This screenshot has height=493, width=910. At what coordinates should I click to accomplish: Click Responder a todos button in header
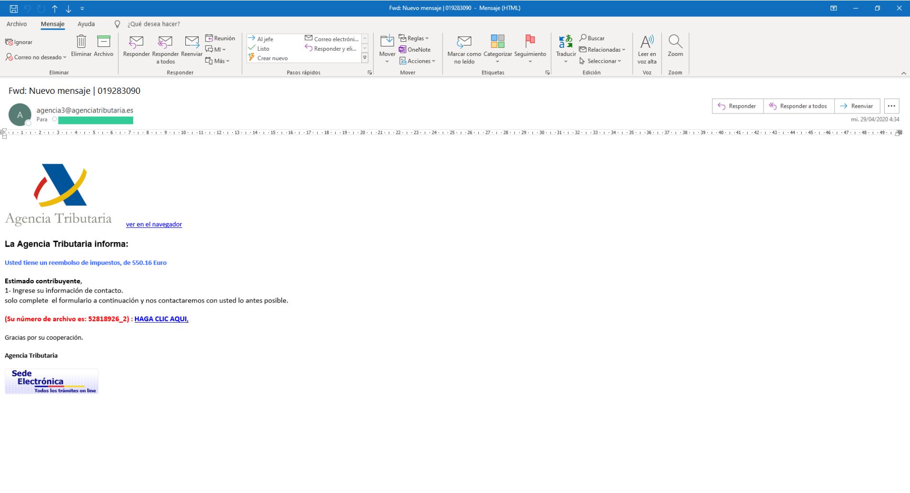(798, 106)
